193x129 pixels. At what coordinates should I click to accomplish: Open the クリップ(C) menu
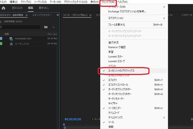click(26, 2)
